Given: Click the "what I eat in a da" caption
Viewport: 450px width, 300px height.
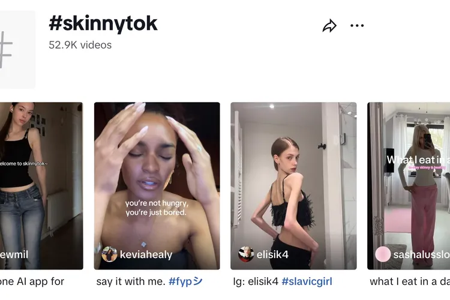Looking at the screenshot, I should click(409, 281).
